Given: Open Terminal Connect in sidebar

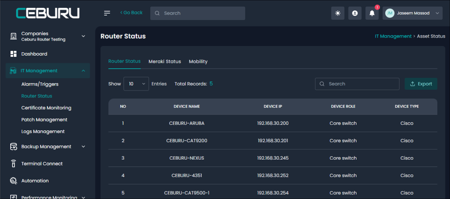Looking at the screenshot, I should (x=42, y=164).
